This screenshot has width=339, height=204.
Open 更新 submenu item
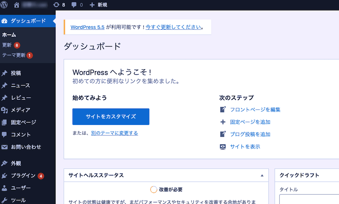tap(7, 45)
